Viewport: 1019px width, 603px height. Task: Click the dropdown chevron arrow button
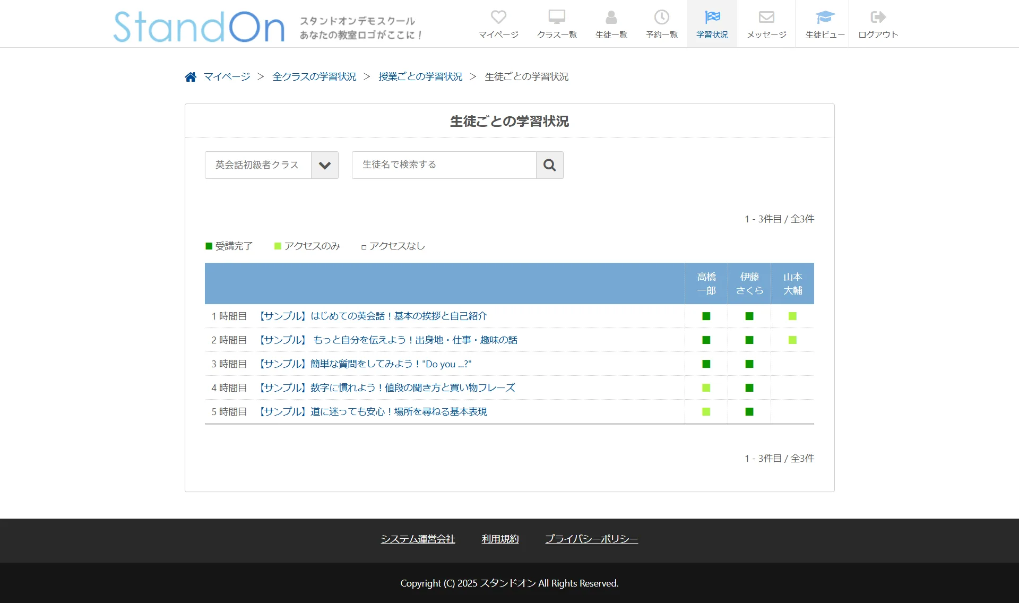click(x=325, y=165)
